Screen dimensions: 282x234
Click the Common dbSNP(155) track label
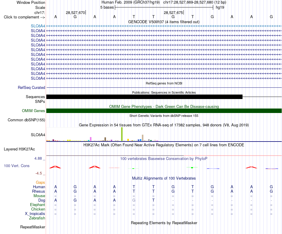pyautogui.click(x=26, y=120)
